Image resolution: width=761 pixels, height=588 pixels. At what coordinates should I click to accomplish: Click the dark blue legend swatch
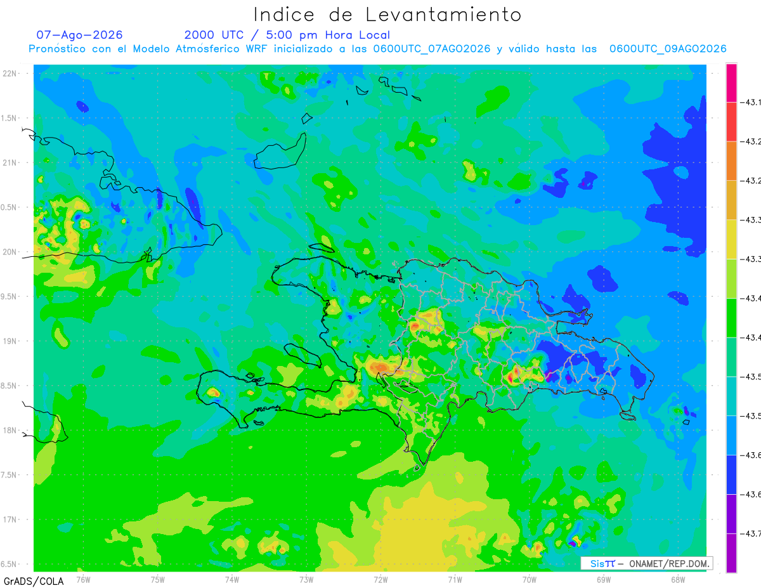(x=731, y=475)
